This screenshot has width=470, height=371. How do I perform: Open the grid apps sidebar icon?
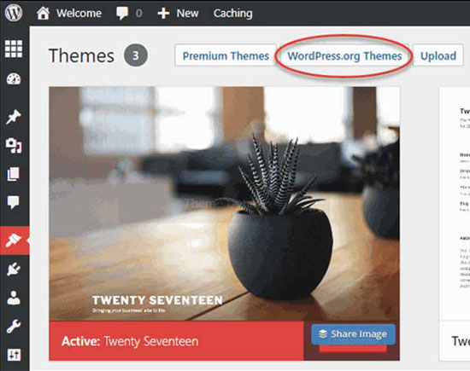pos(14,49)
